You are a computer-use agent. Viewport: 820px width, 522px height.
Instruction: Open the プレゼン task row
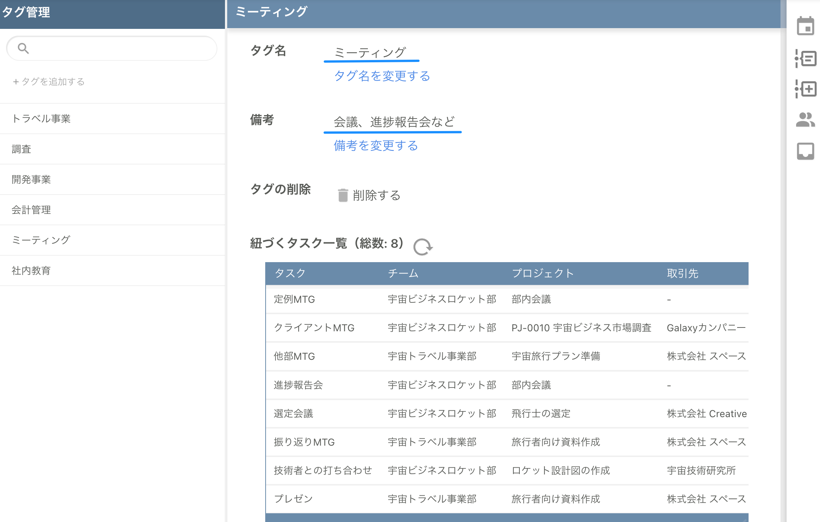pyautogui.click(x=293, y=499)
